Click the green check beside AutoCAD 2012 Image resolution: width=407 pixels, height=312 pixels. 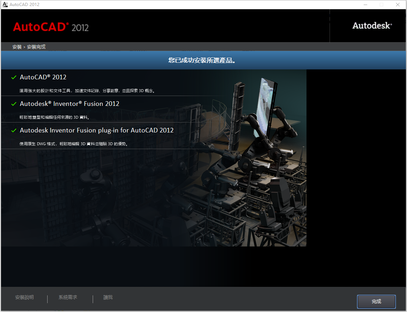[14, 78]
